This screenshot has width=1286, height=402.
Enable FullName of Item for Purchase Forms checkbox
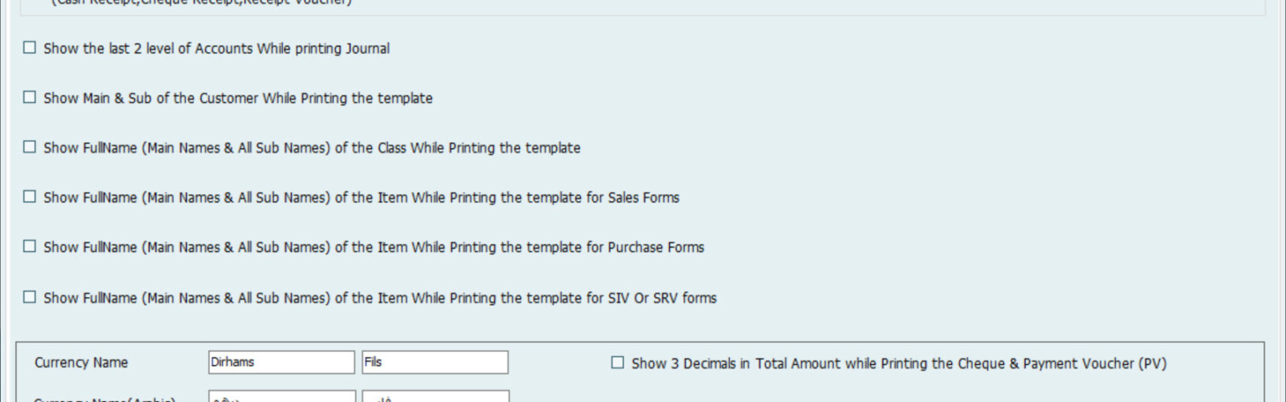click(x=29, y=246)
